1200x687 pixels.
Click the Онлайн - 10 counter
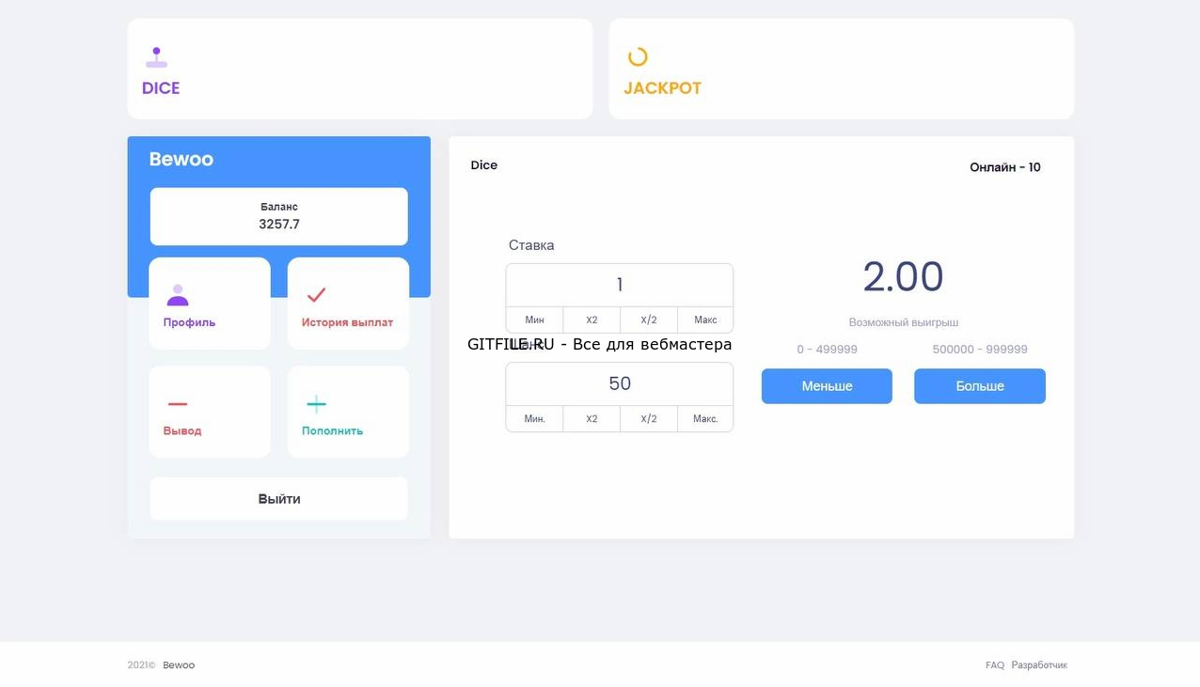(x=1005, y=167)
